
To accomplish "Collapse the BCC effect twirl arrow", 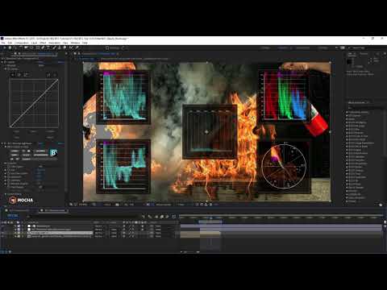I will [2, 143].
